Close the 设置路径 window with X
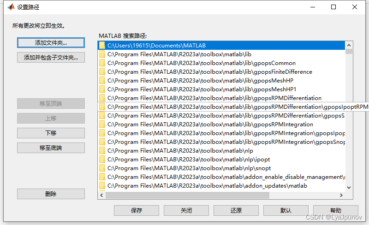 (355, 7)
